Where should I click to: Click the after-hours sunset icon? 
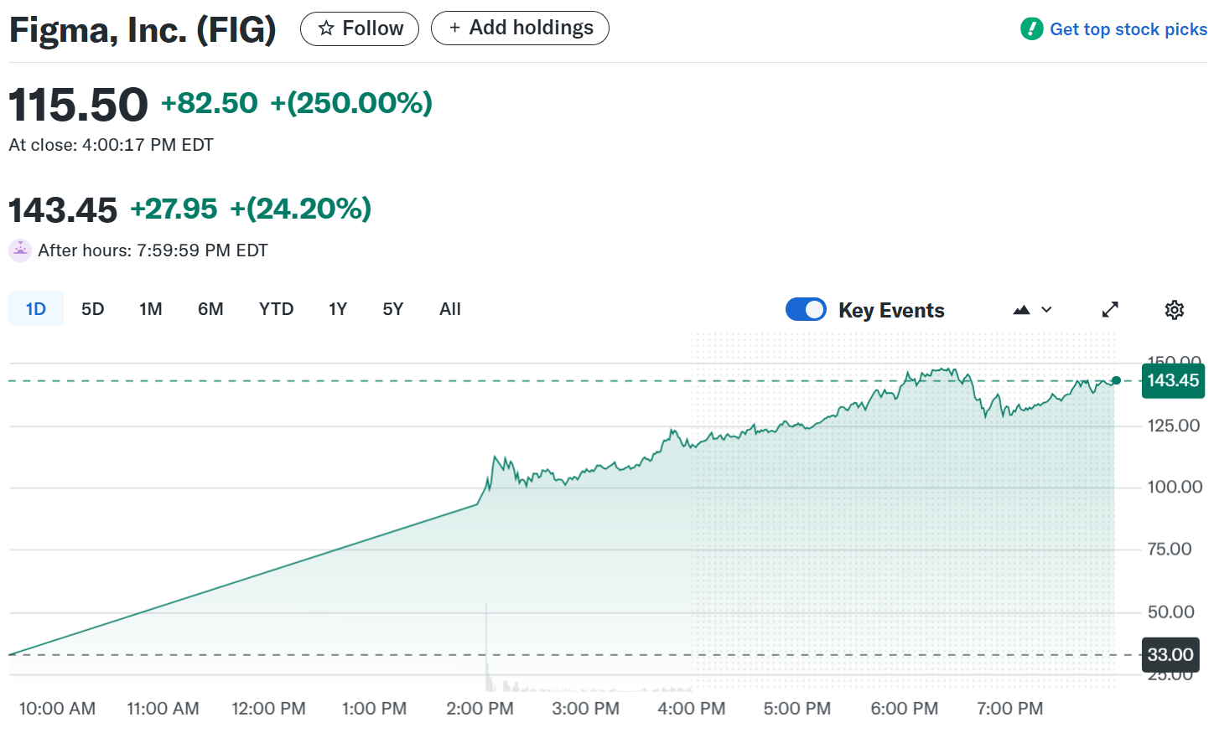pos(20,250)
